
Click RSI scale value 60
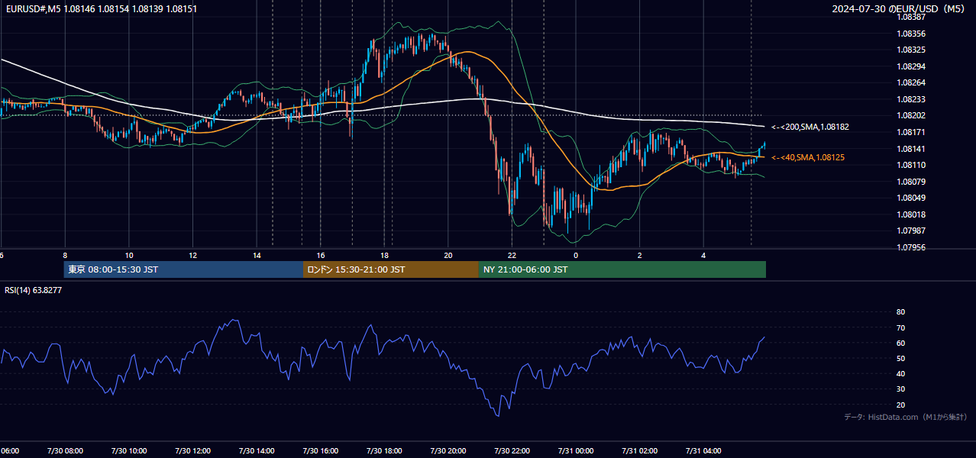tap(900, 343)
